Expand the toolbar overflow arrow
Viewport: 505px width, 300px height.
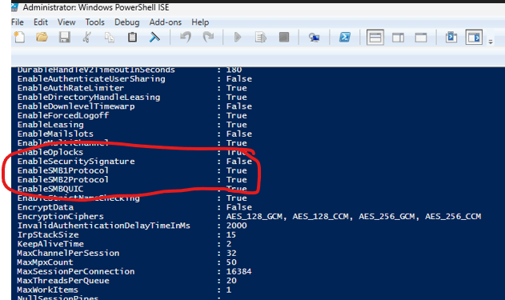491,42
